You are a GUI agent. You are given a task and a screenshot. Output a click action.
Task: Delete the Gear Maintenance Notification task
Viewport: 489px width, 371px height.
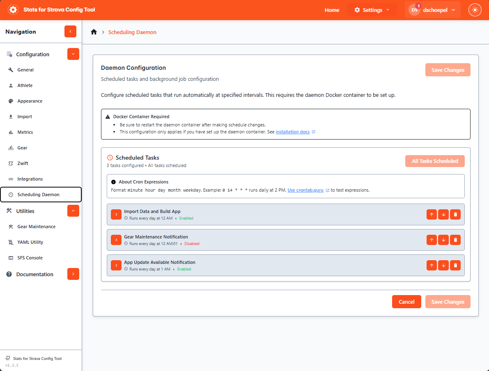click(x=455, y=240)
